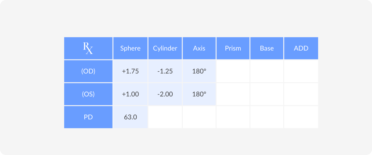Click the Rx prescription symbol icon

(x=88, y=48)
